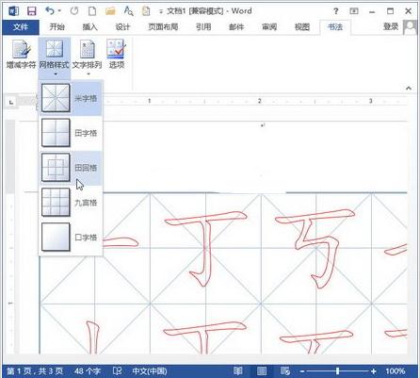Screen dimensions: 420x378
Task: Click the 100% zoom level
Action: [x=395, y=371]
